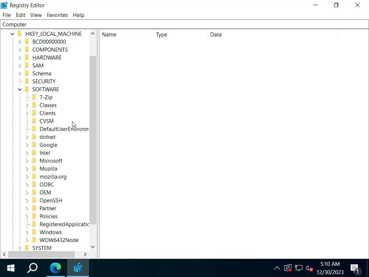
Task: Select the mozilla.org key folder icon
Action: 34,177
